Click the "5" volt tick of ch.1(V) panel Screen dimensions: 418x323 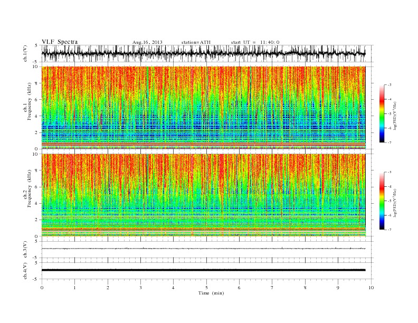pos(36,45)
